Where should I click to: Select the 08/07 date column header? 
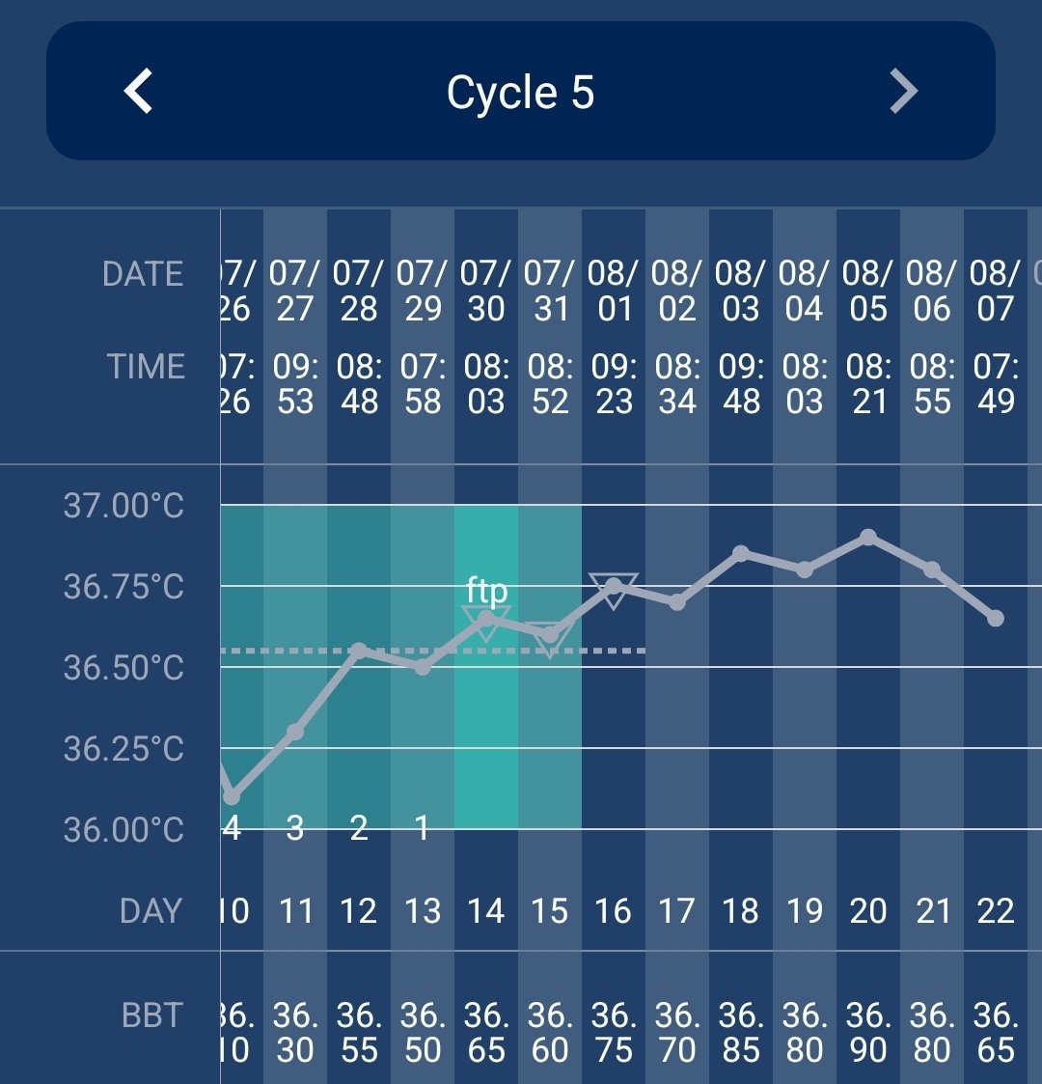995,291
